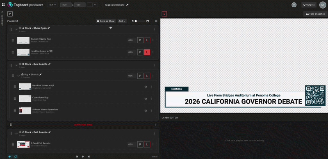Open 2 Cand Poll Results options menu

coord(153,144)
